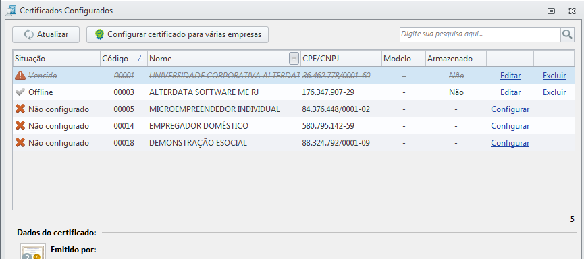Click Editar for Alterdata Software ME RJ
Viewport: 584px width, 259px height.
click(x=510, y=92)
